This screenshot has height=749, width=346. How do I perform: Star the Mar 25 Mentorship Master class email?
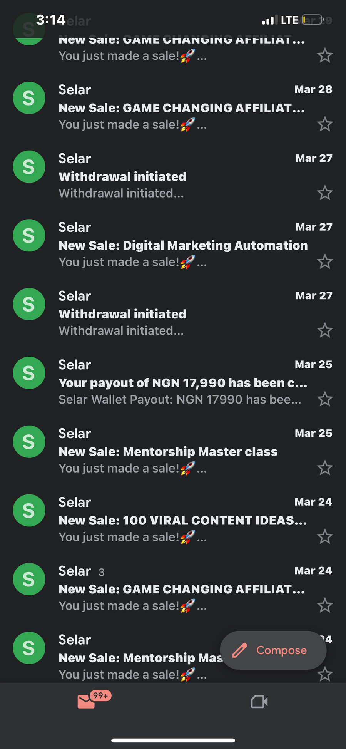325,468
